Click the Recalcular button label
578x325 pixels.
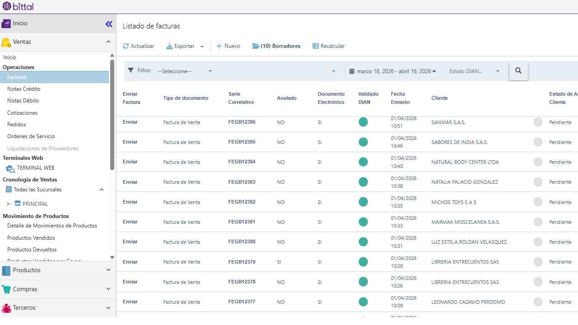click(x=332, y=46)
